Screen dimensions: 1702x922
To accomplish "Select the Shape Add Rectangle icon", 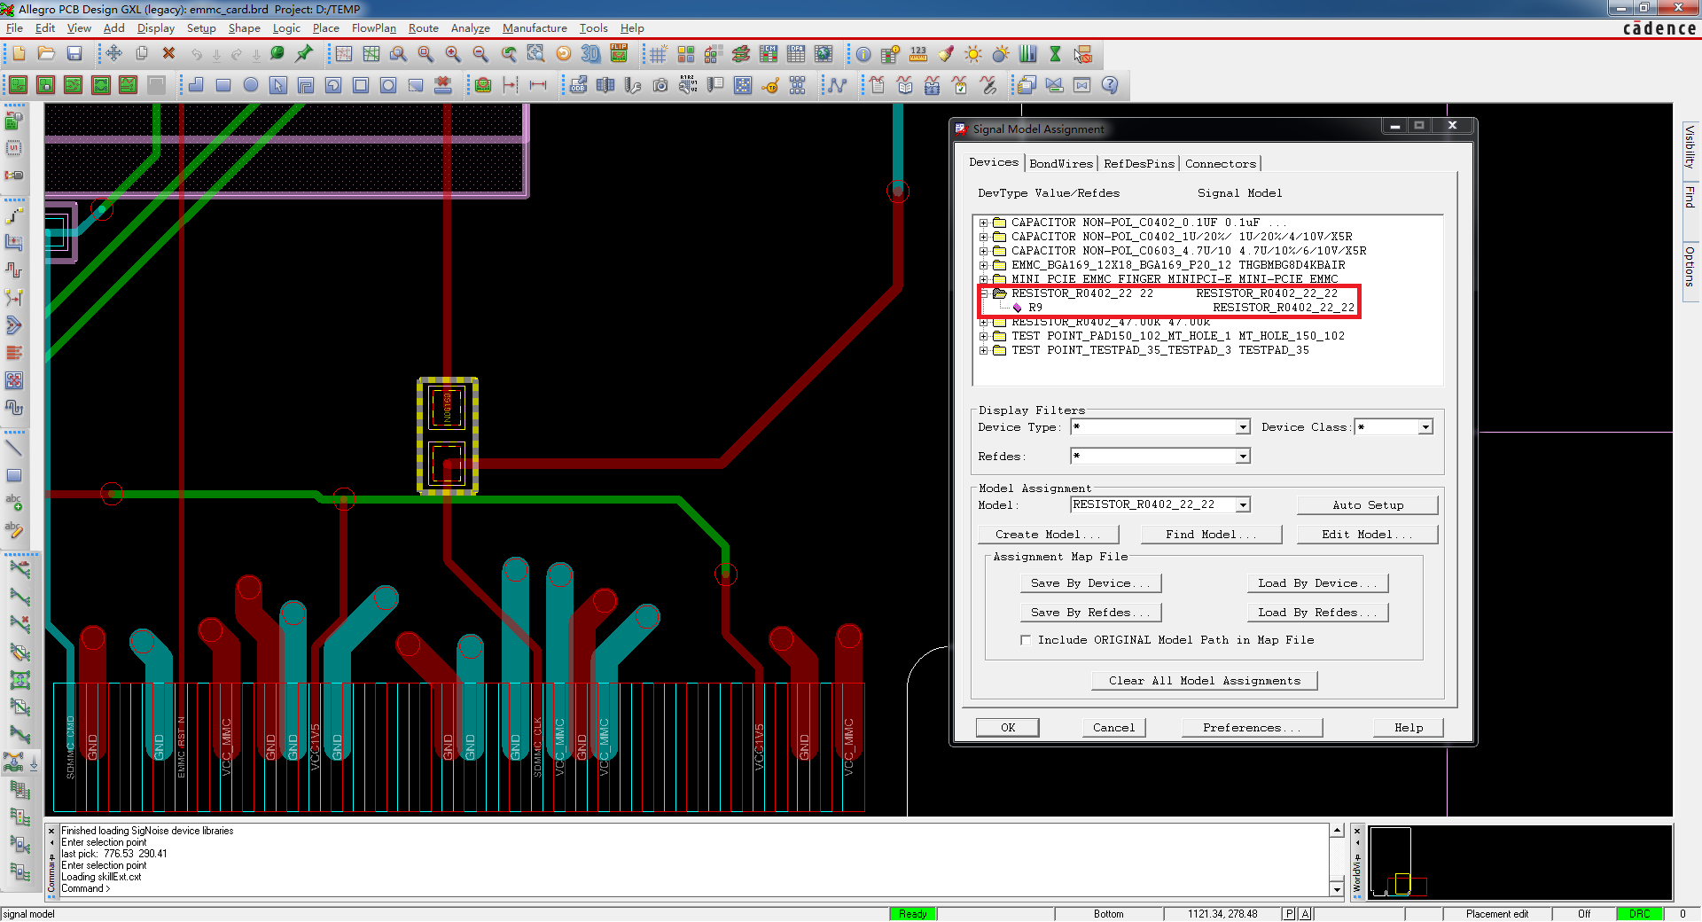I will [x=223, y=85].
